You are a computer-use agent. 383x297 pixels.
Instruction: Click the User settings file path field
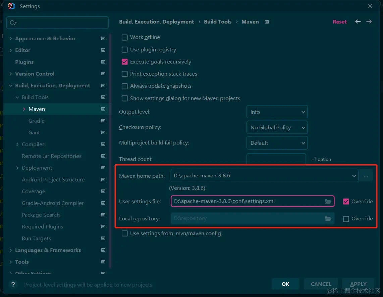click(252, 201)
